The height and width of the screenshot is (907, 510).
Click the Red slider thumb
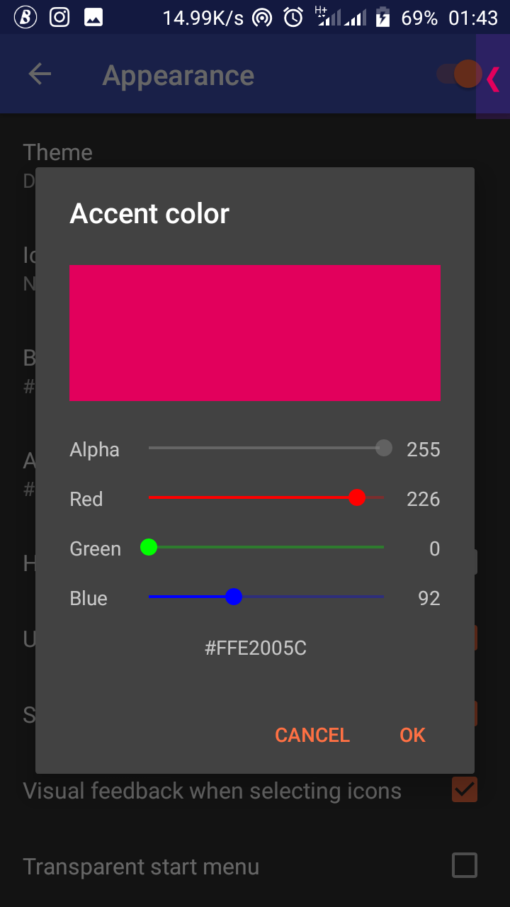[x=357, y=497]
